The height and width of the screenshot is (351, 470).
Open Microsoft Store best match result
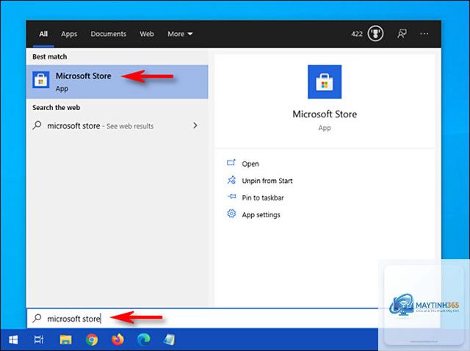pyautogui.click(x=117, y=82)
